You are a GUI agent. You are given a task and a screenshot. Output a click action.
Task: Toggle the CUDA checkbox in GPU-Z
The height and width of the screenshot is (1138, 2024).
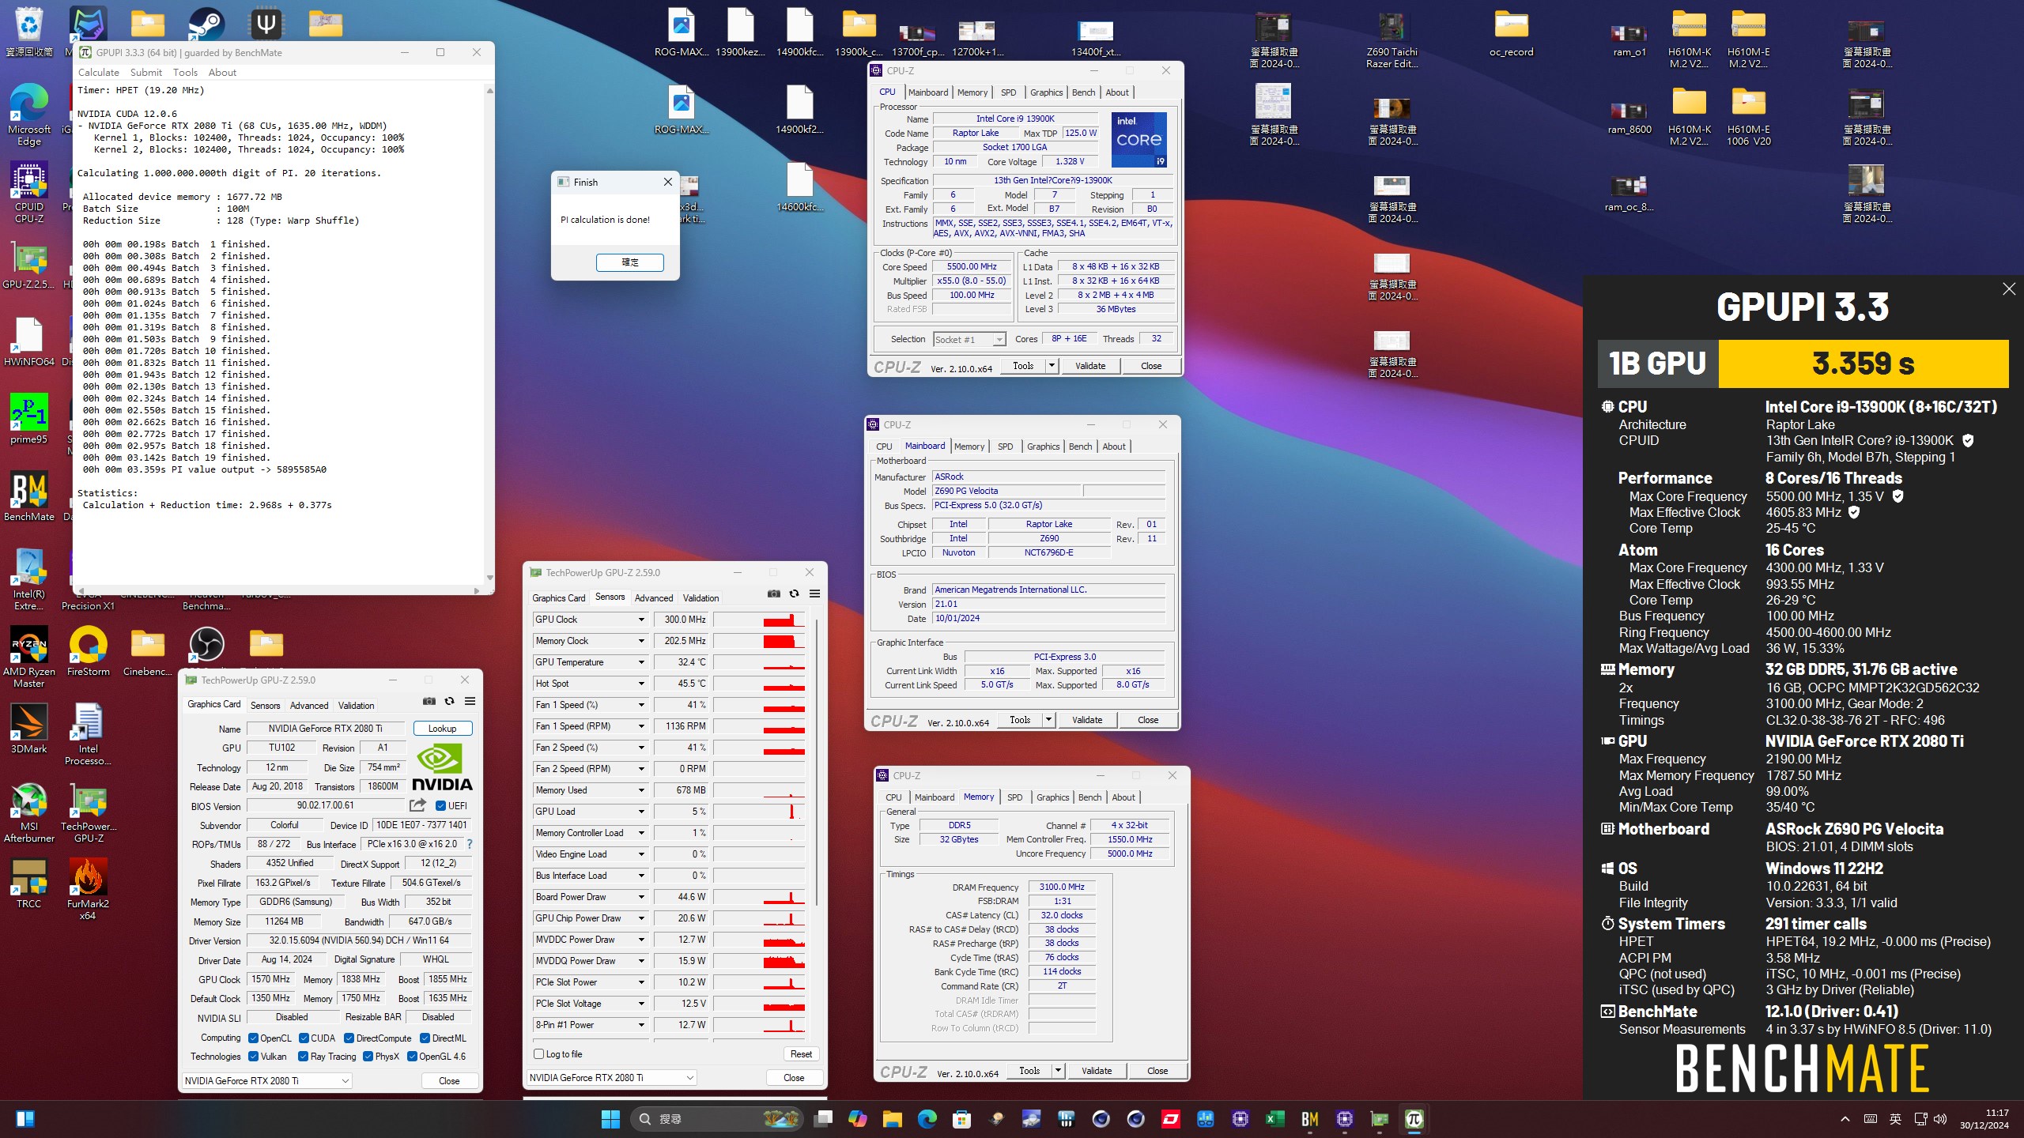[304, 1038]
